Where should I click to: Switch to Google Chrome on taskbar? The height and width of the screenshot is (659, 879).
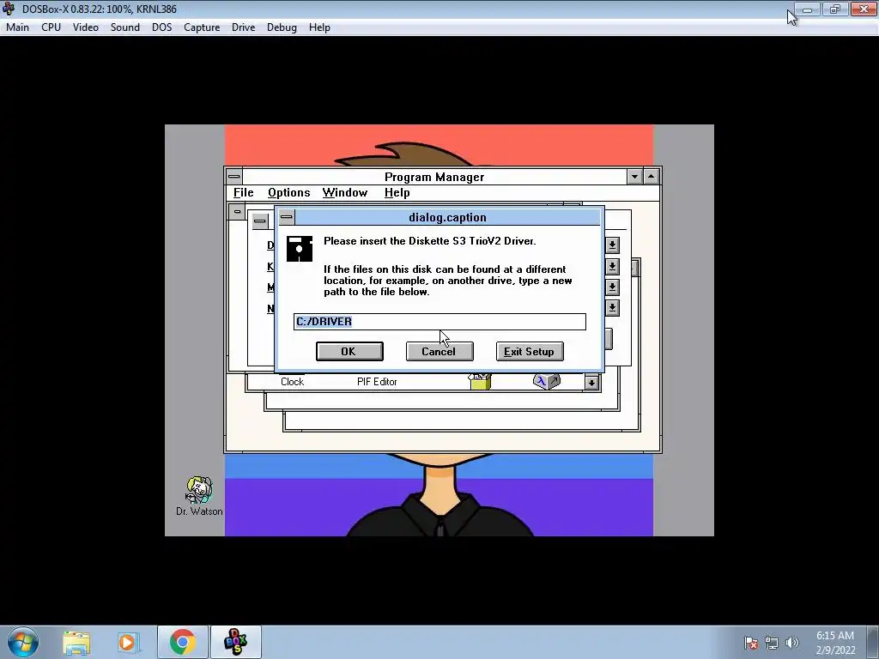(183, 642)
